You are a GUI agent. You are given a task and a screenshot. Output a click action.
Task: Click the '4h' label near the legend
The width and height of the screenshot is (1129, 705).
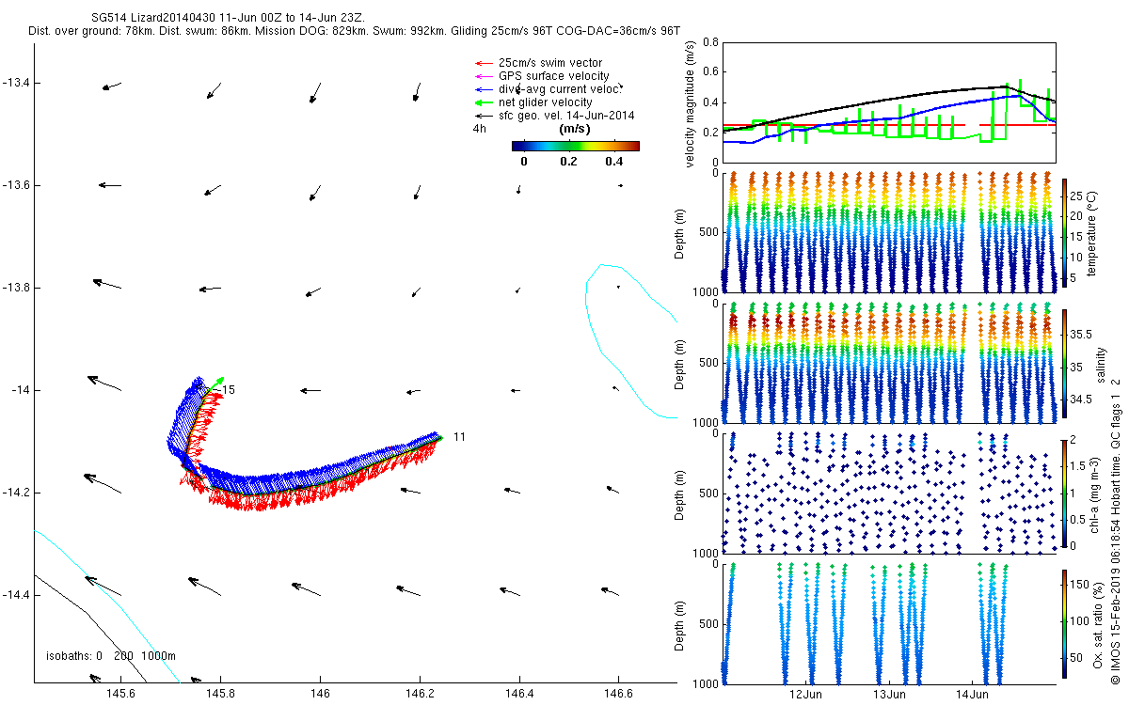coord(479,129)
